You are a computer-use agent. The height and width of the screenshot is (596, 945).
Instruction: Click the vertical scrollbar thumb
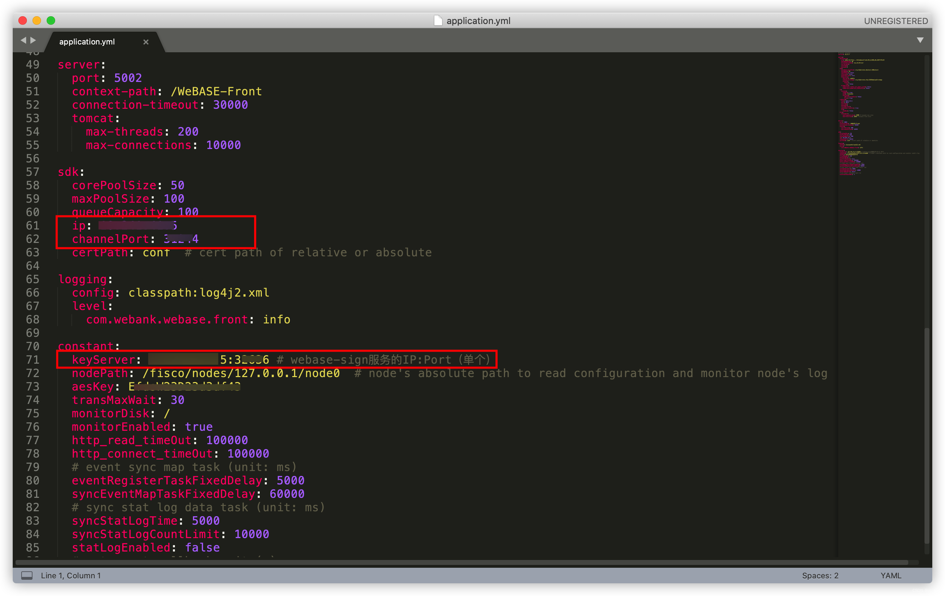click(927, 435)
